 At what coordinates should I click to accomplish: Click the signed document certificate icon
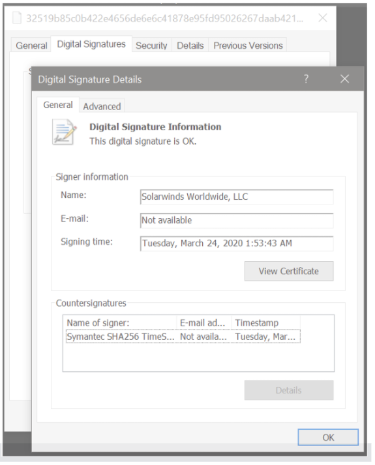click(x=64, y=132)
